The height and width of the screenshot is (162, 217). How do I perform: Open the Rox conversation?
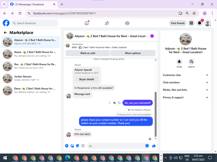click(x=30, y=66)
